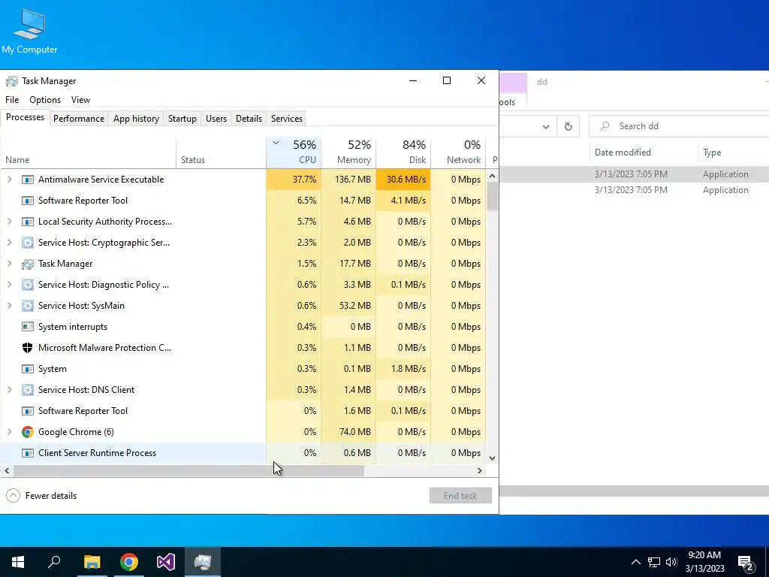Screen dimensions: 769x577
Task: Click gear icon of Service Host: SysMain
Action: click(28, 306)
